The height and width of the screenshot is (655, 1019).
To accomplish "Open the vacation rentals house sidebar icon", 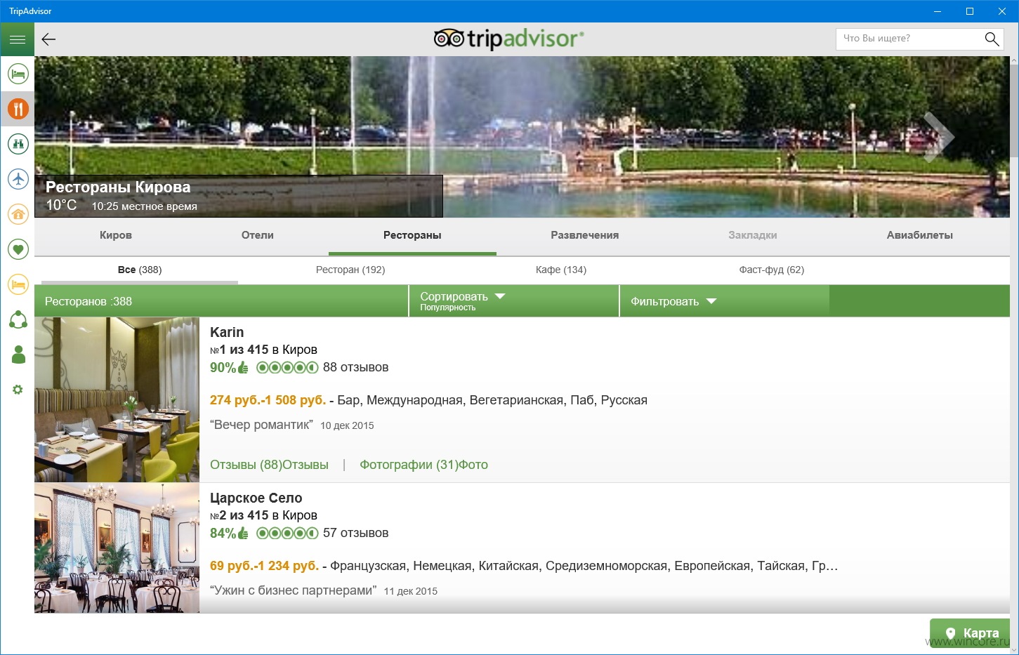I will tap(18, 214).
